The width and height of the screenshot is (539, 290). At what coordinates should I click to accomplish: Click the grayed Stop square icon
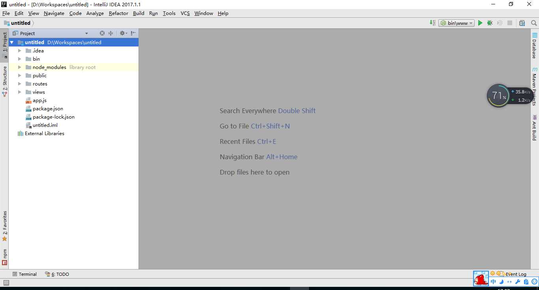pos(510,23)
